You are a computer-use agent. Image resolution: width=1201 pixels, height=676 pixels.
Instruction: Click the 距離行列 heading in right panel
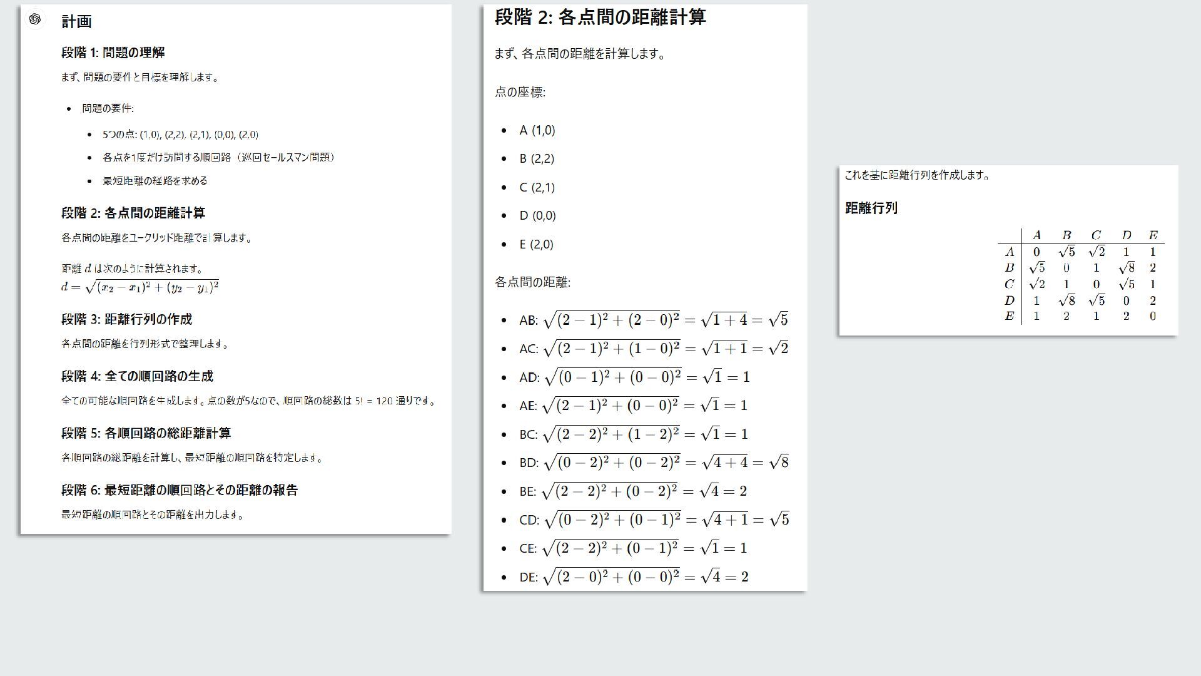[x=871, y=208]
